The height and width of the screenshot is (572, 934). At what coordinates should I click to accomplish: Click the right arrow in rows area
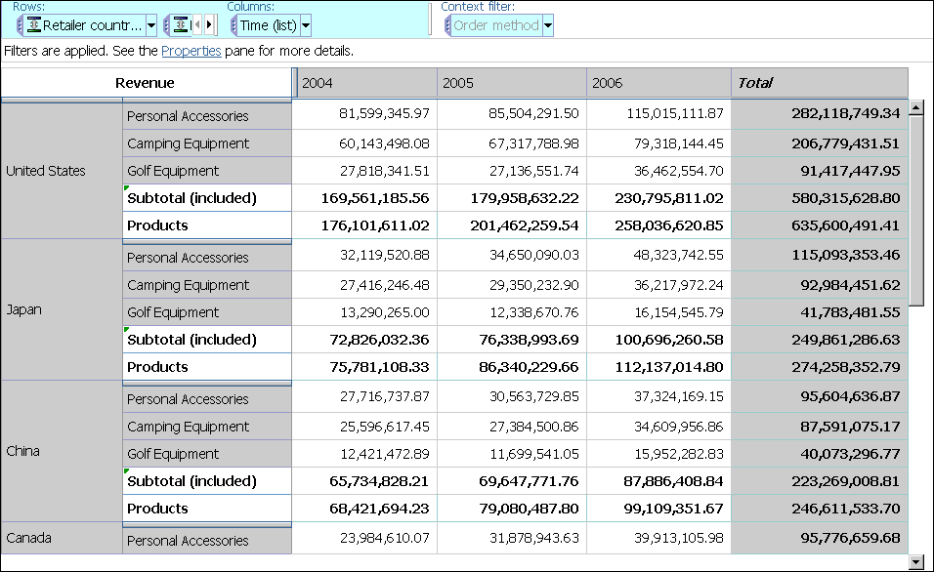tap(208, 25)
